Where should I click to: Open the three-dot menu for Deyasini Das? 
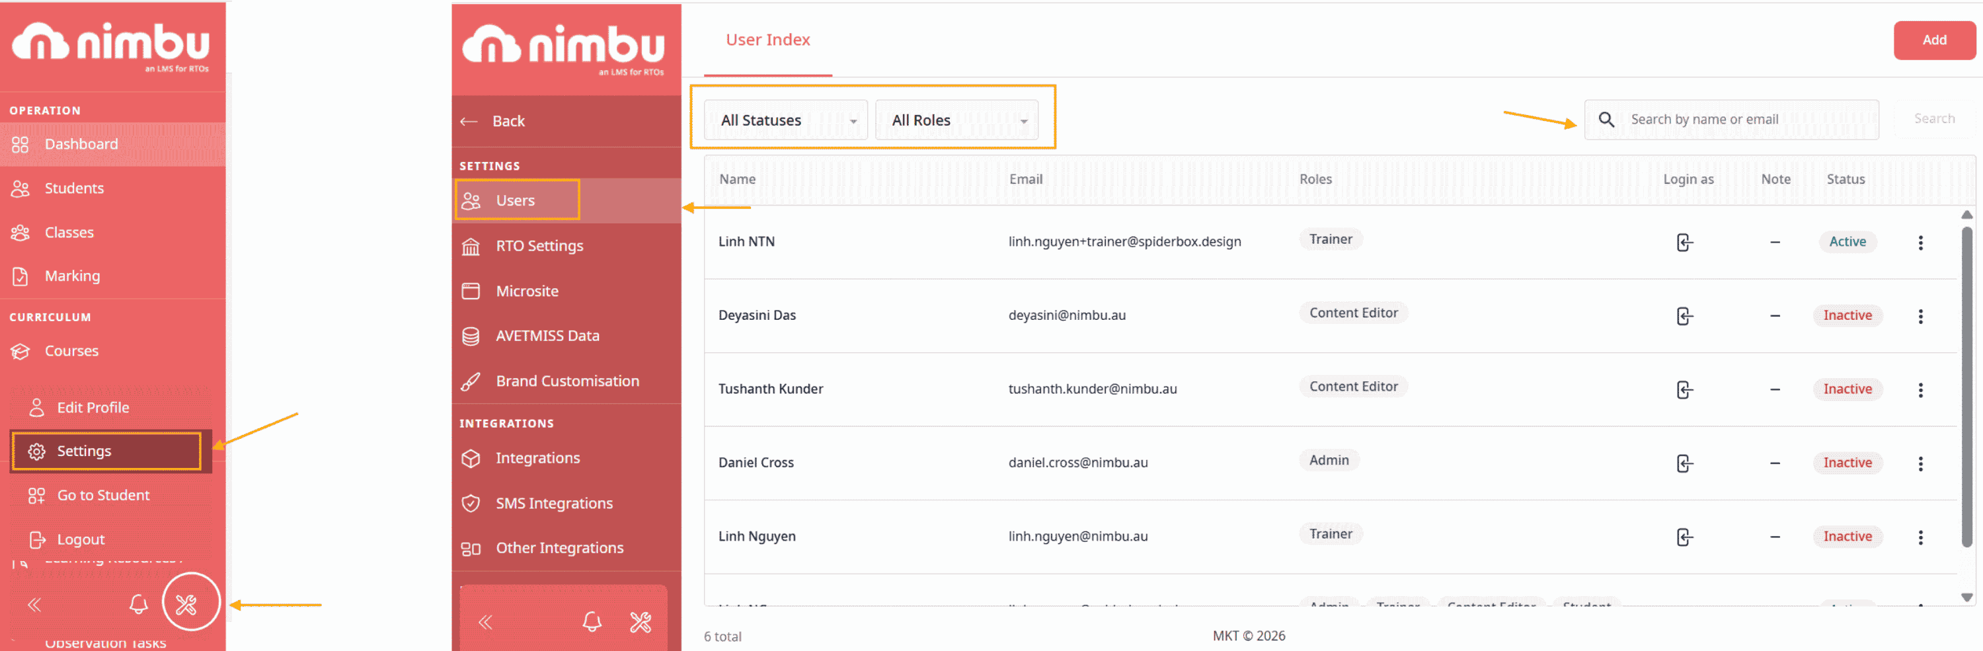(1920, 317)
